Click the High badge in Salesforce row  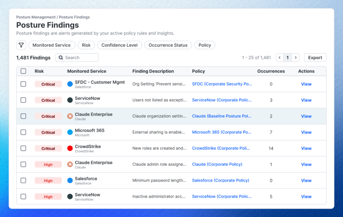point(48,181)
